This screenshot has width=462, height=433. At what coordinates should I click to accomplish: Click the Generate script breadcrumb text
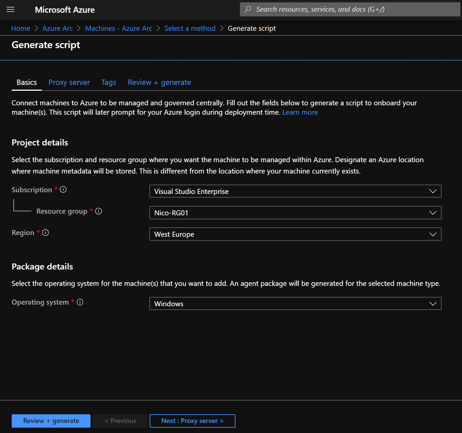click(x=252, y=28)
